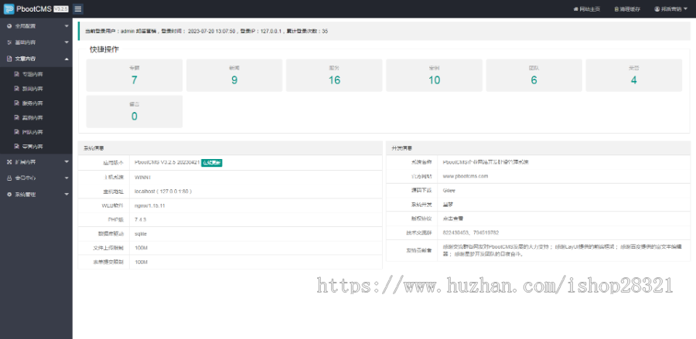Image resolution: width=696 pixels, height=339 pixels.
Task: Click the 快捷操作 section heading
Action: 104,49
